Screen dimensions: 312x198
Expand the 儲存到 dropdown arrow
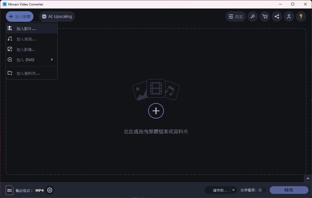pos(233,190)
